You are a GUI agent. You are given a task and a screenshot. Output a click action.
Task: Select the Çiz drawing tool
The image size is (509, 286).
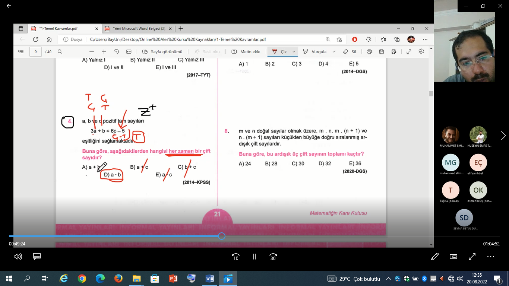(279, 52)
